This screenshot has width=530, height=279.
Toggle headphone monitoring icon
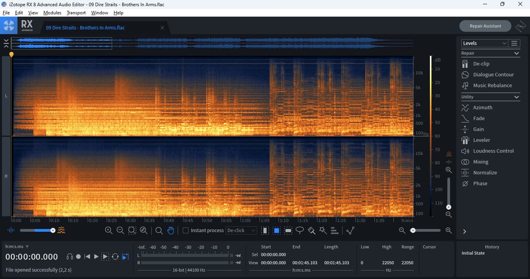pyautogui.click(x=70, y=257)
